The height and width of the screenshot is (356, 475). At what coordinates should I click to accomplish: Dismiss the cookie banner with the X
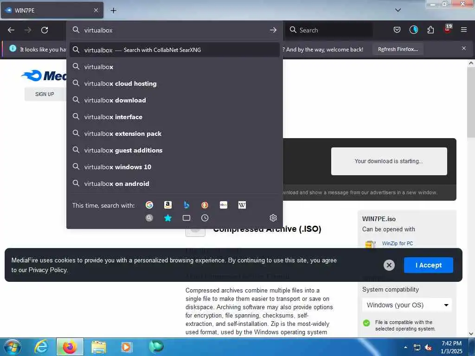coord(389,265)
